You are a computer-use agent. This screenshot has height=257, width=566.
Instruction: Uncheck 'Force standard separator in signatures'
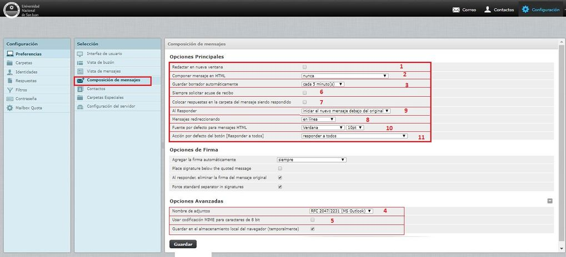(x=280, y=186)
